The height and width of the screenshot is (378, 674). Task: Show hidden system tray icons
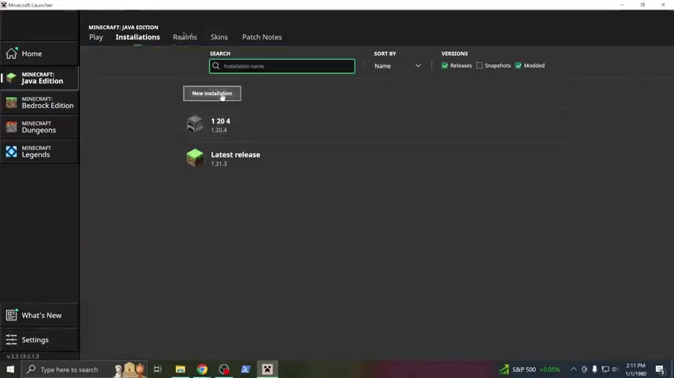tap(574, 369)
